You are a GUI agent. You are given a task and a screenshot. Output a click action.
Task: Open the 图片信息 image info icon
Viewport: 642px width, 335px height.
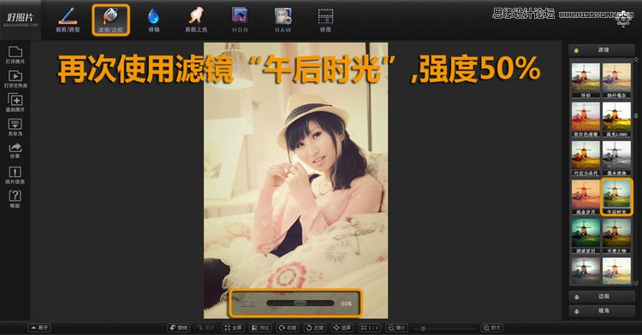15,175
